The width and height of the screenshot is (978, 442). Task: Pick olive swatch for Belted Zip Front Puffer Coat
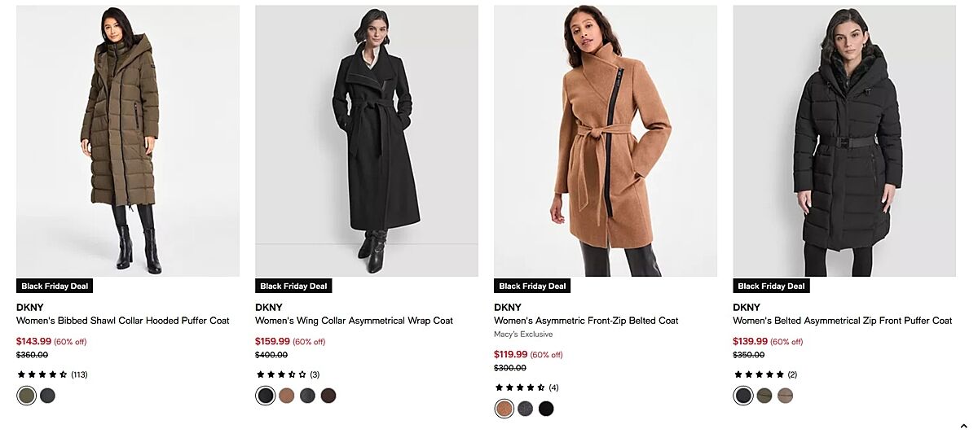764,396
